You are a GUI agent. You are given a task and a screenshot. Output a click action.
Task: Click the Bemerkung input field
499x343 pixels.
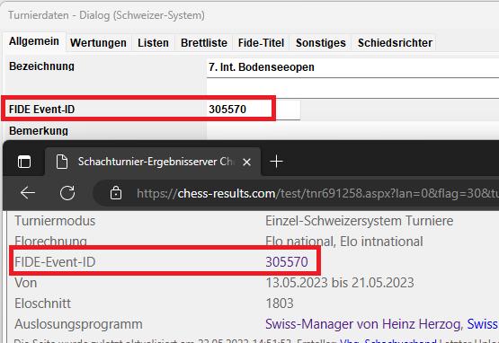pos(352,131)
